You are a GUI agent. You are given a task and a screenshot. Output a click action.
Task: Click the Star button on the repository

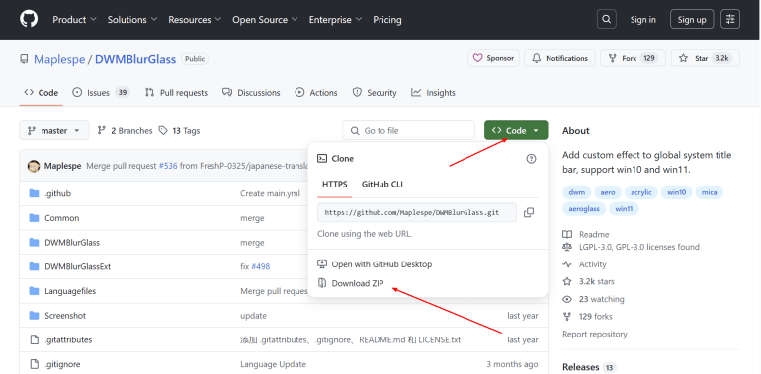tap(706, 58)
